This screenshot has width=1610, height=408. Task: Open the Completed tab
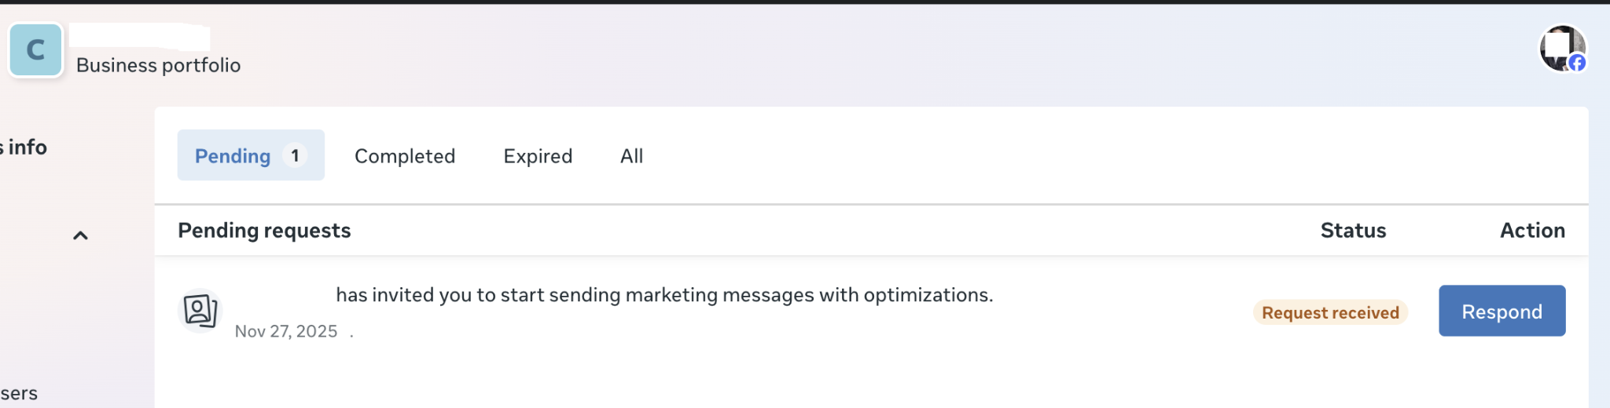click(405, 156)
